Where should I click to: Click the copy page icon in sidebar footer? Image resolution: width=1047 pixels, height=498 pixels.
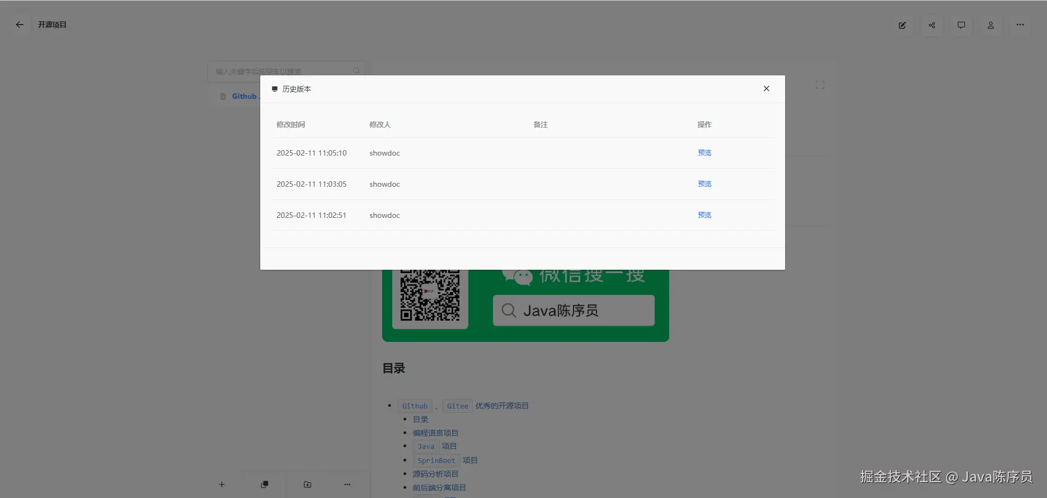(265, 484)
